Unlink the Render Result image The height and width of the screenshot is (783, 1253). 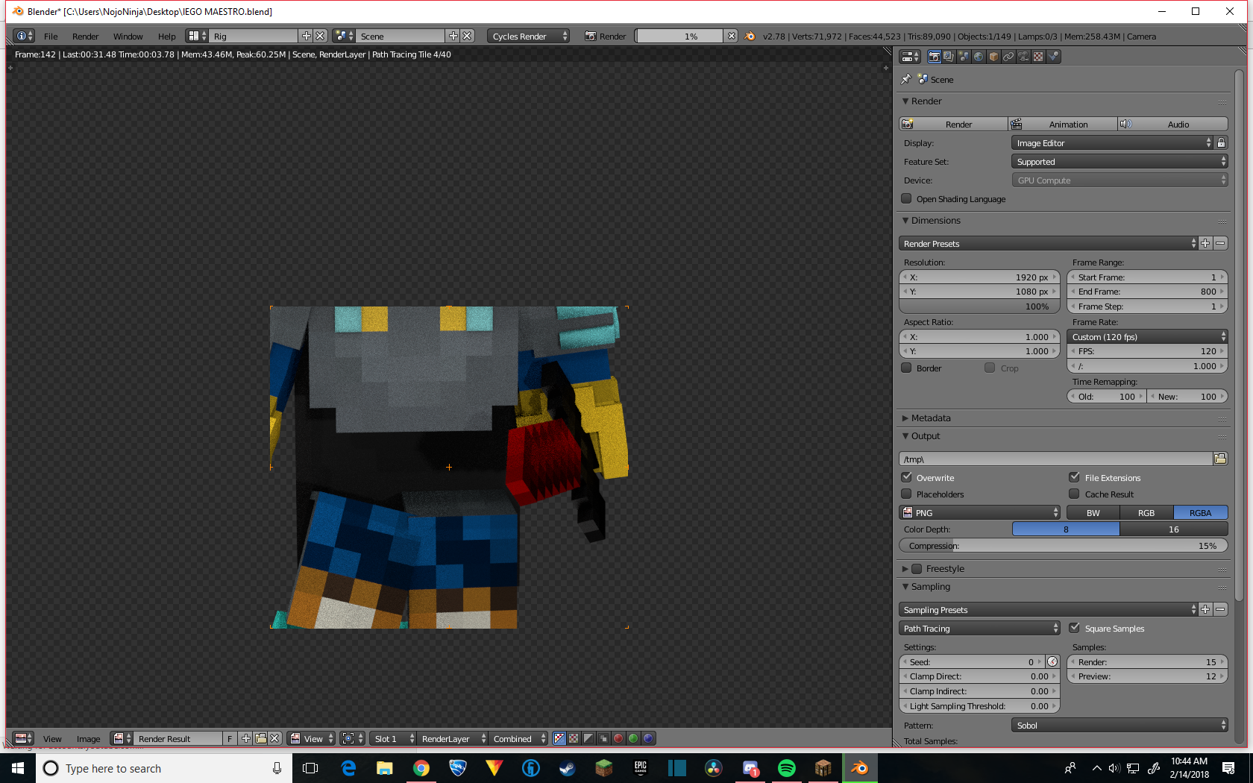point(275,738)
